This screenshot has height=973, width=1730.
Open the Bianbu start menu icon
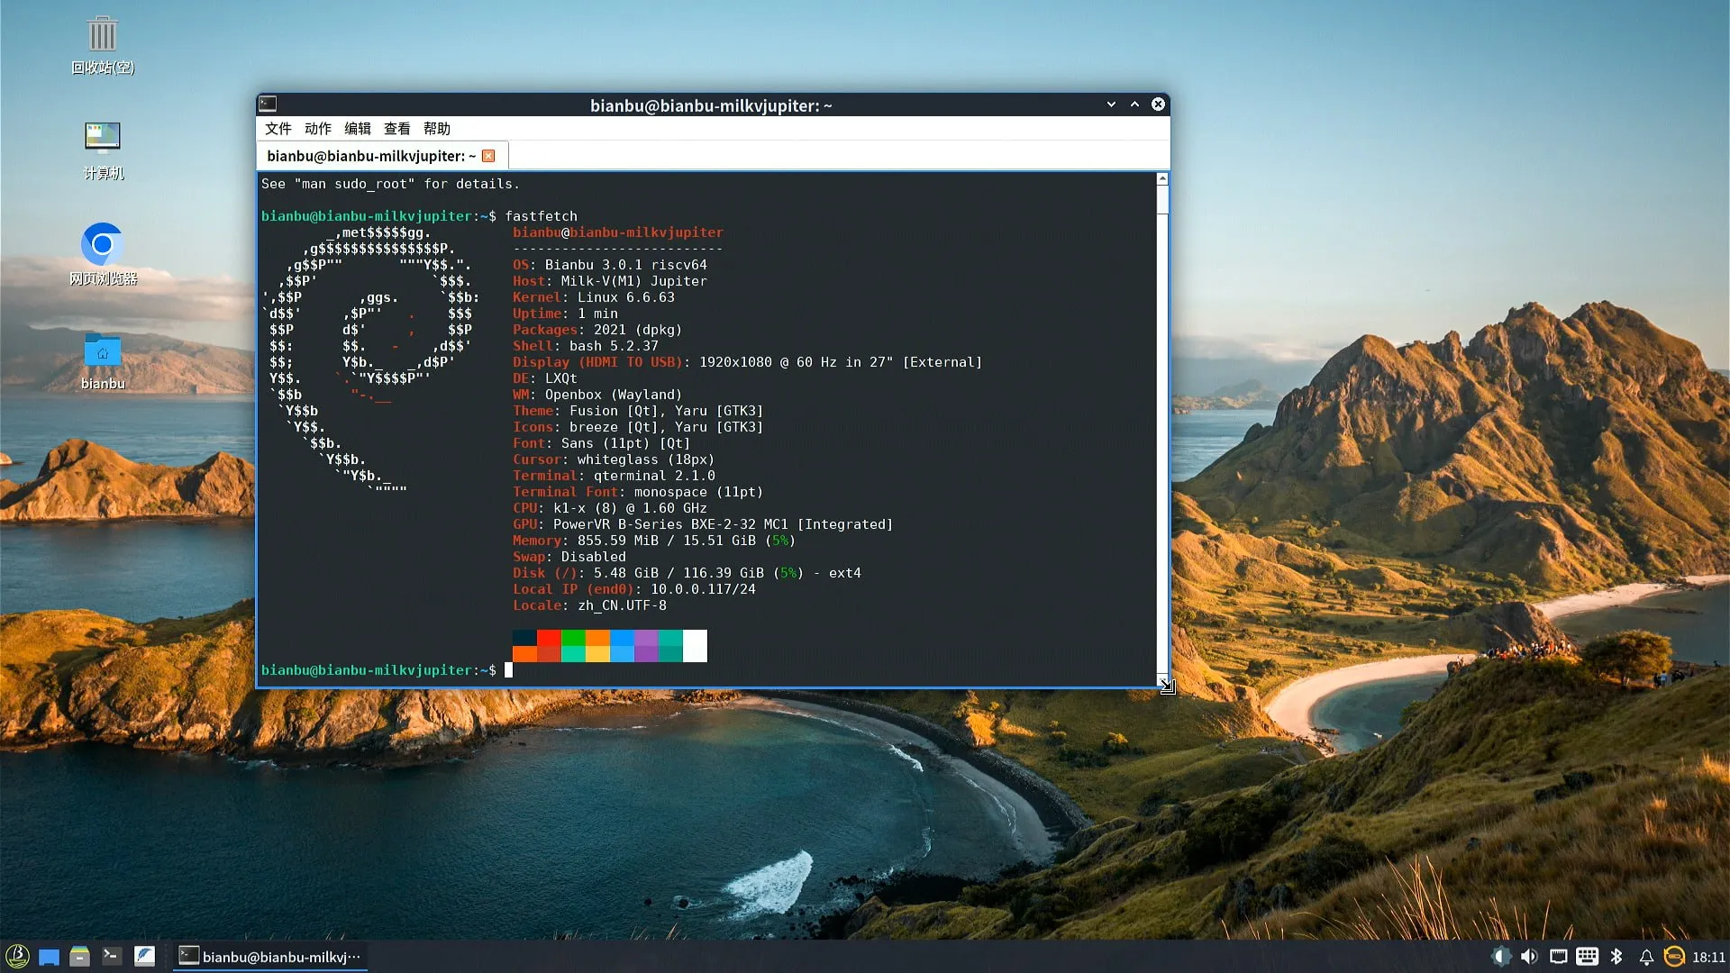coord(17,956)
